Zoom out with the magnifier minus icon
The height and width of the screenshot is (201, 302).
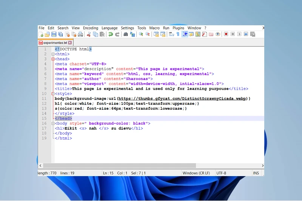click(148, 34)
